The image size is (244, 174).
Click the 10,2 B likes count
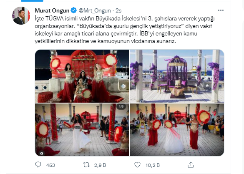153,165
